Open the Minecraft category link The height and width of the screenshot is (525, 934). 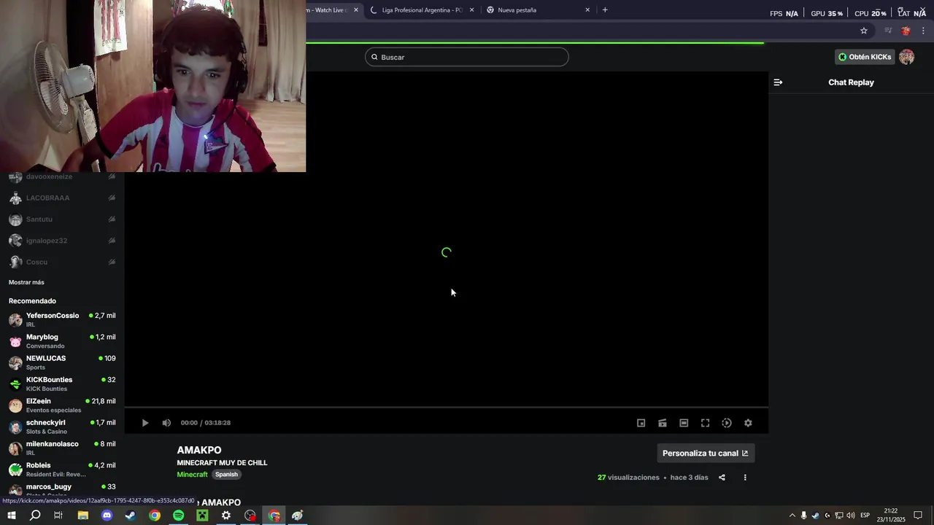(193, 475)
